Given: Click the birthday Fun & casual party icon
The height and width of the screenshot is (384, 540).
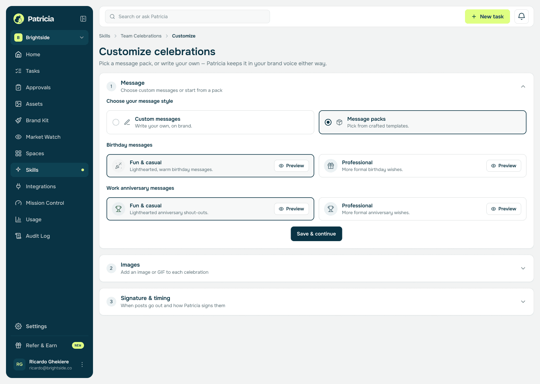Looking at the screenshot, I should coord(118,166).
